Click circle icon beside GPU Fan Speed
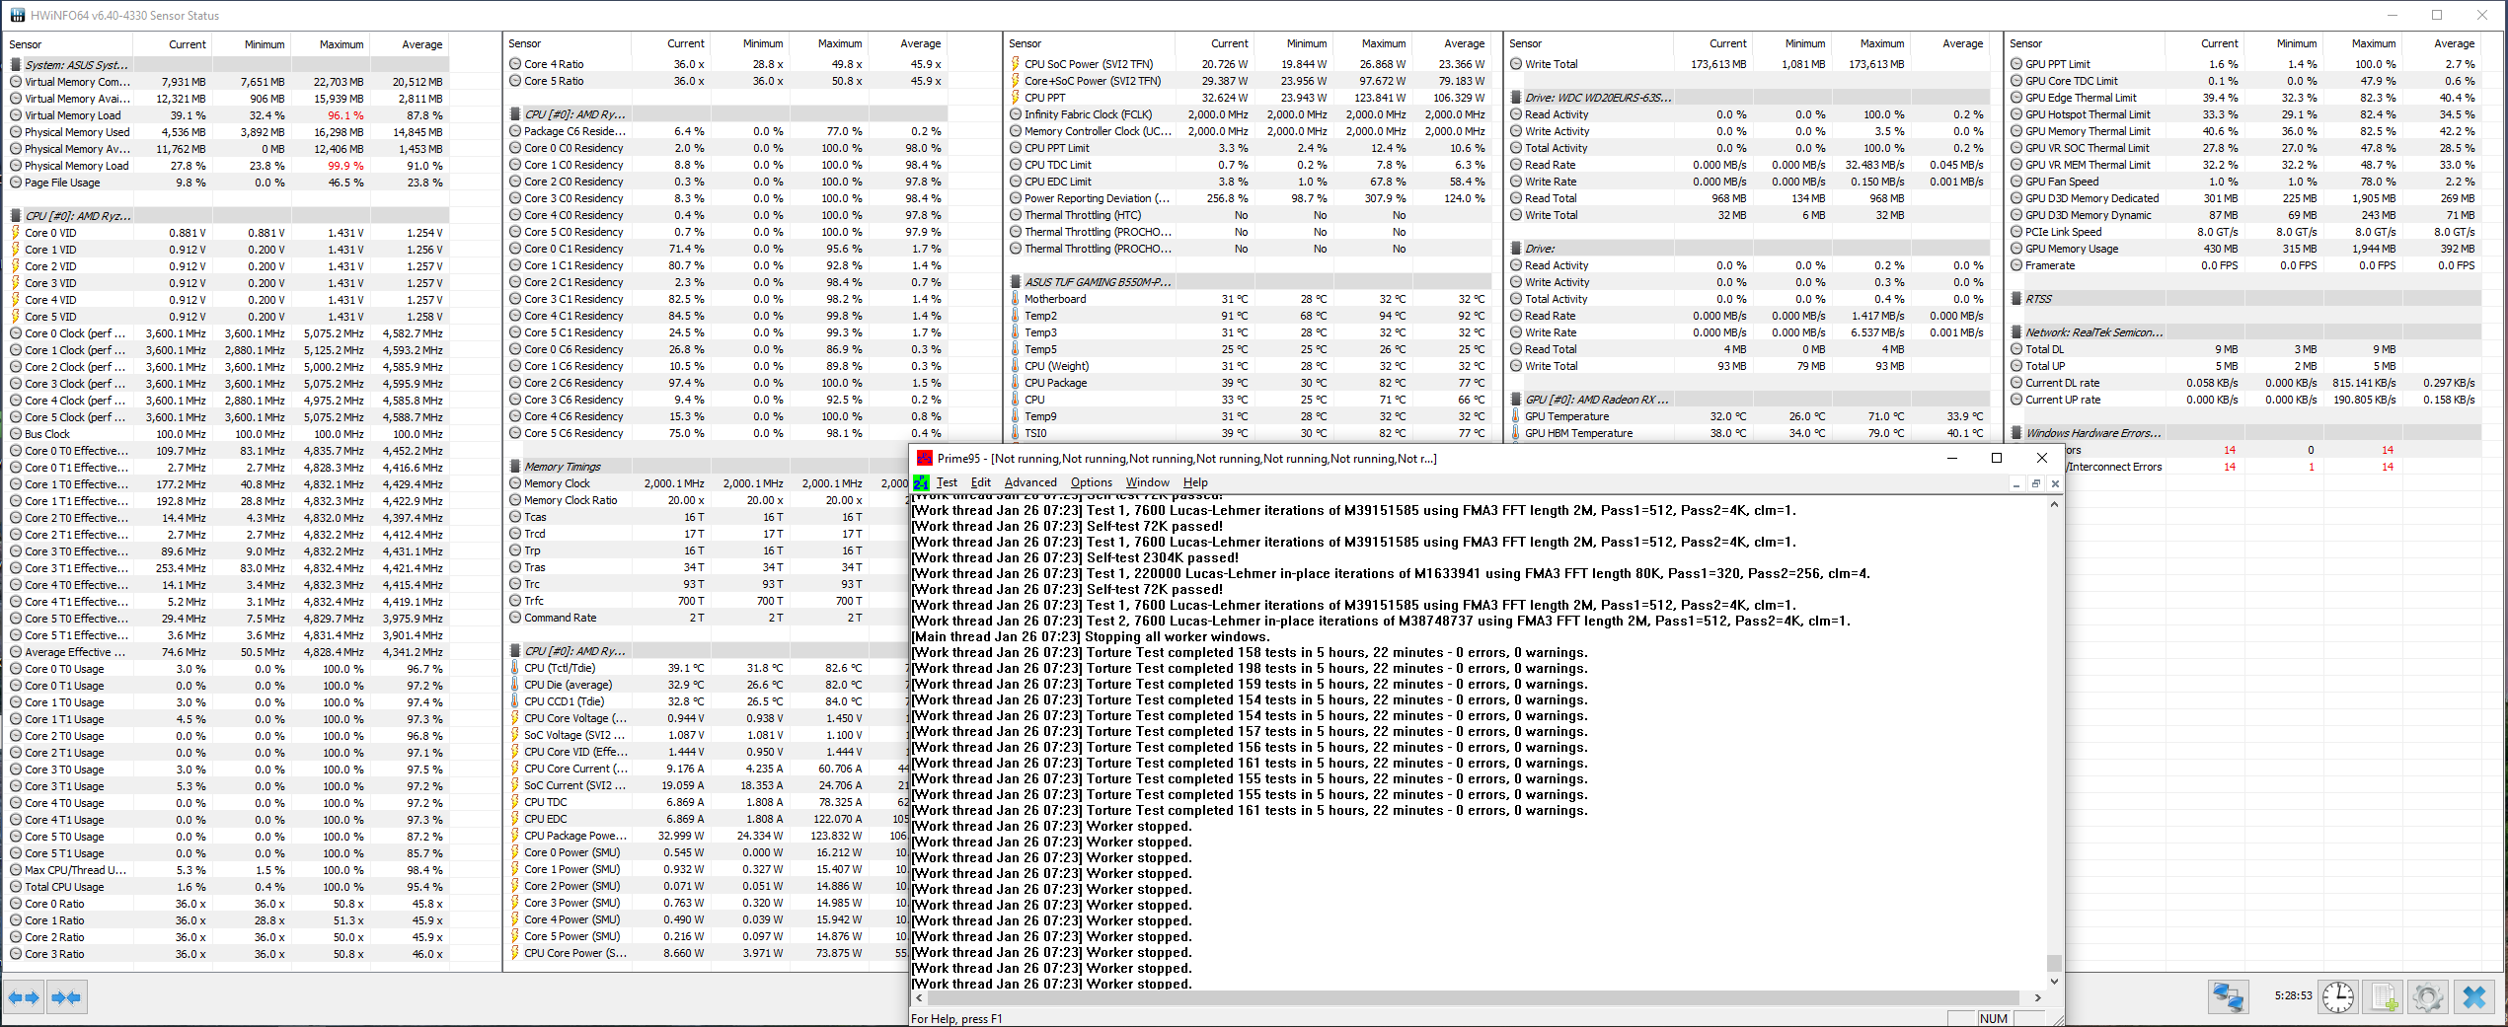The width and height of the screenshot is (2508, 1027). tap(2016, 182)
